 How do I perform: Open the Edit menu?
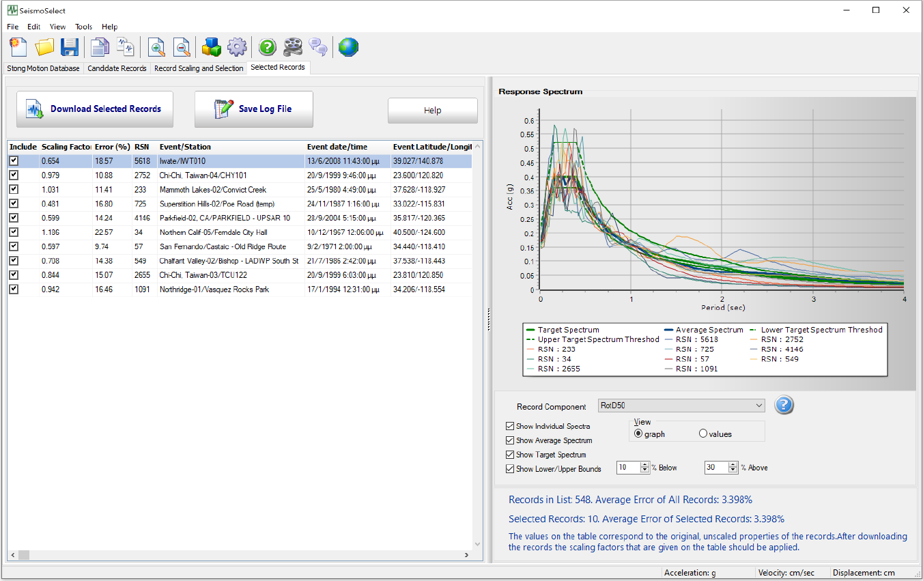coord(34,27)
